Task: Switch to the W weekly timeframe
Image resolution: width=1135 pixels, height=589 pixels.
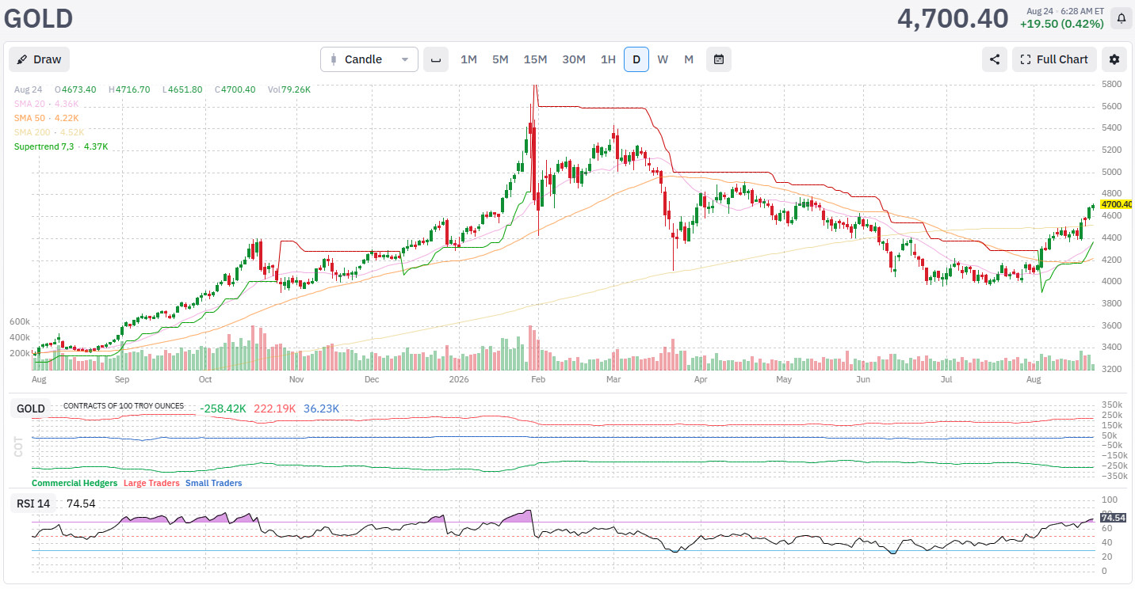Action: tap(663, 59)
